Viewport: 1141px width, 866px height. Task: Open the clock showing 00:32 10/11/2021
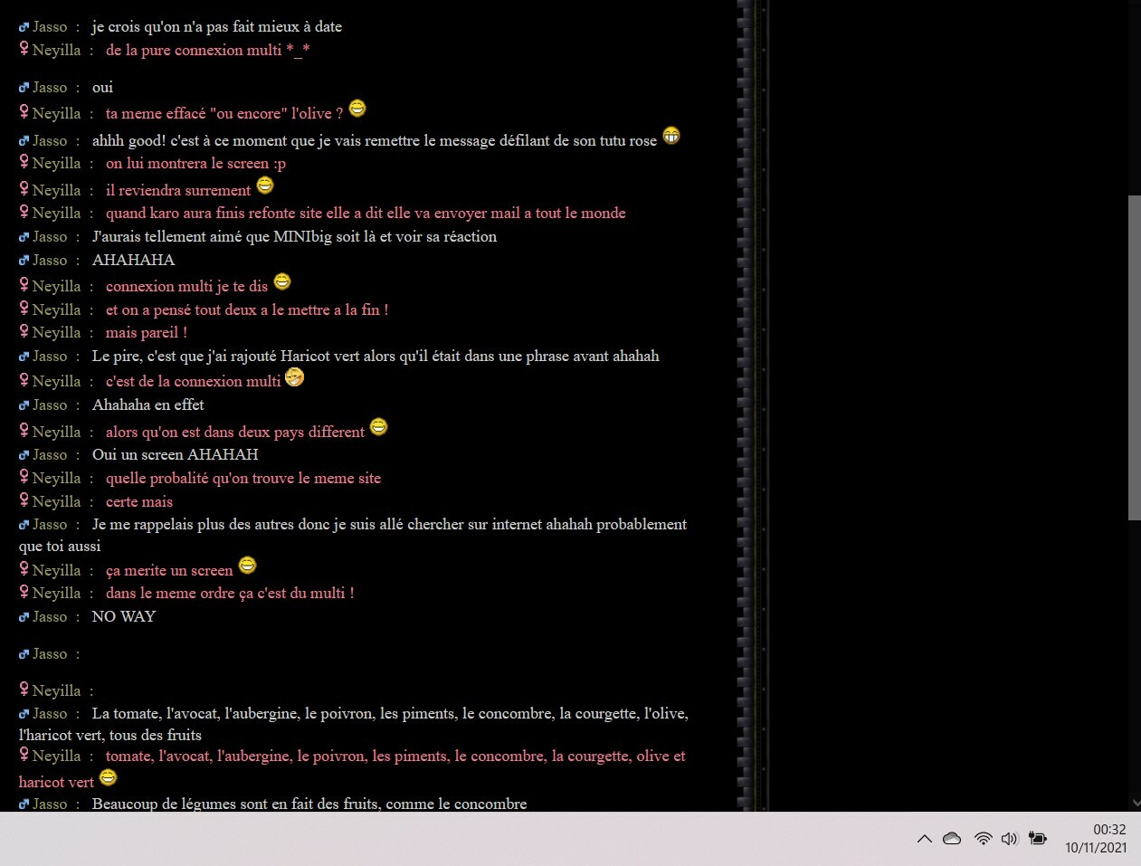(x=1096, y=839)
